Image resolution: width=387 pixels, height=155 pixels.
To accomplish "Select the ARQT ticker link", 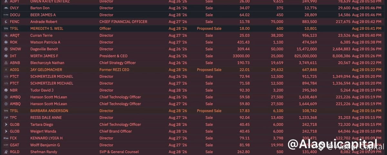I will pos(15,35).
